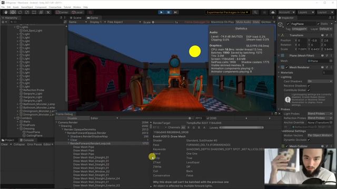
Task: Open the GameObject menu
Action: click(27, 7)
